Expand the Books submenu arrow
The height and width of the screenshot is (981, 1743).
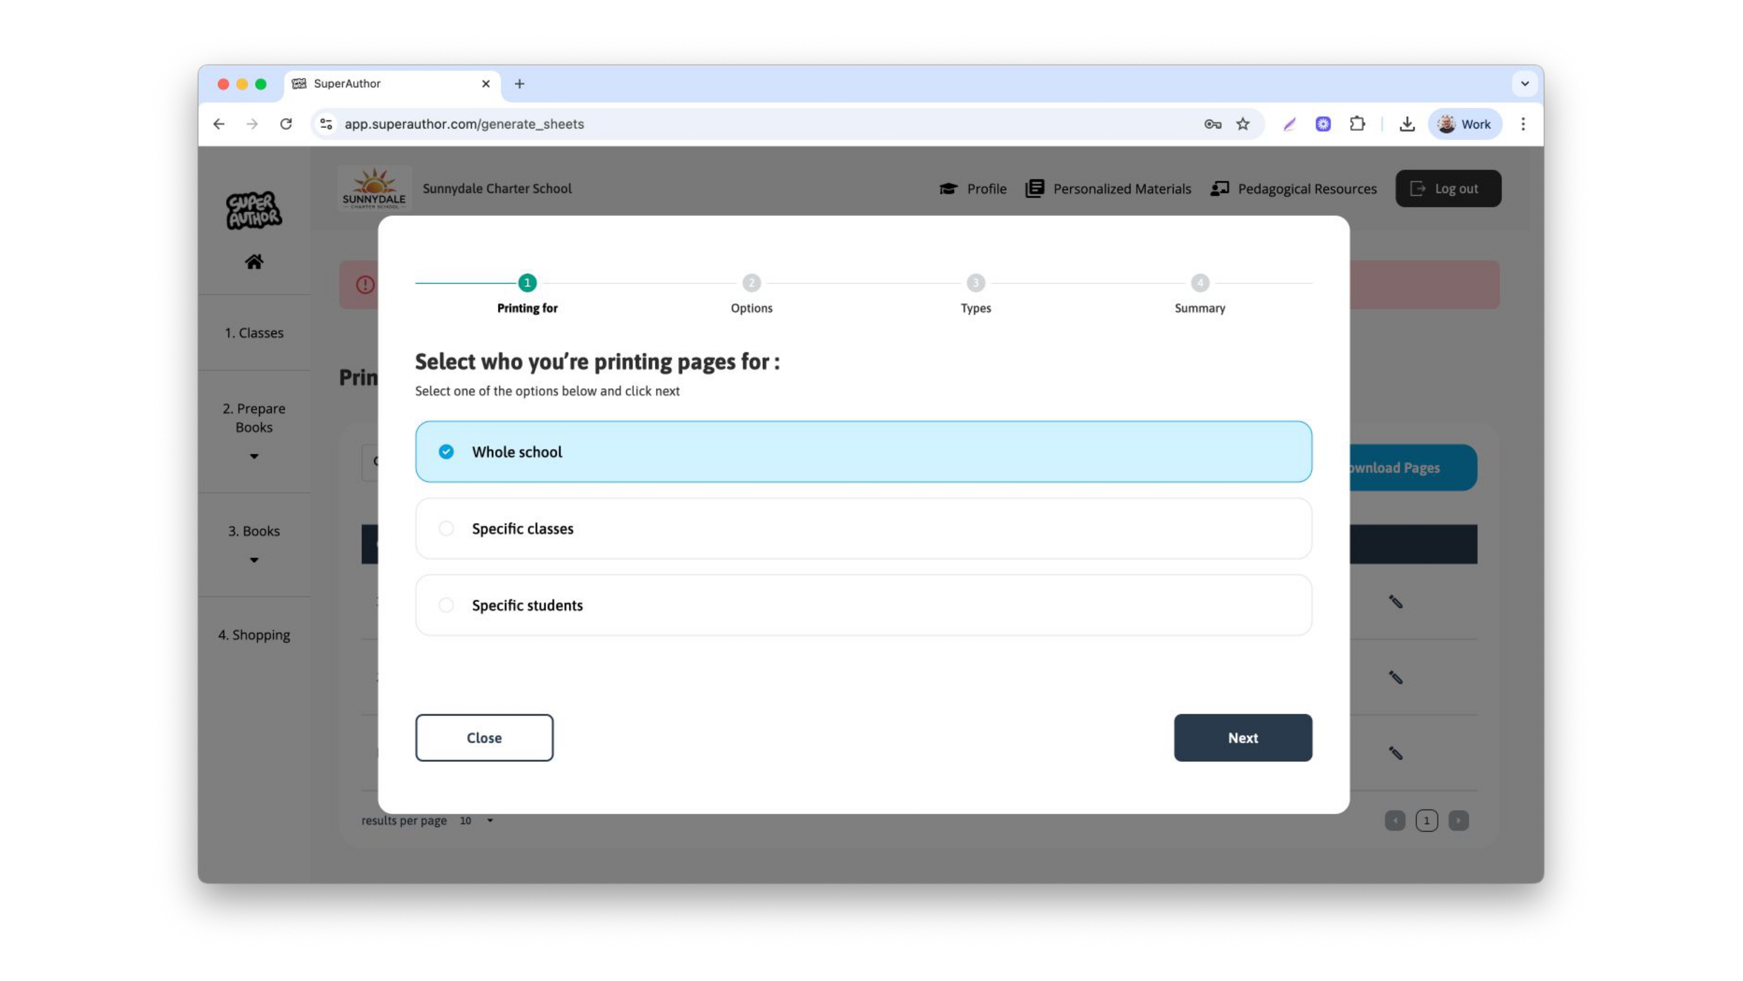254,560
